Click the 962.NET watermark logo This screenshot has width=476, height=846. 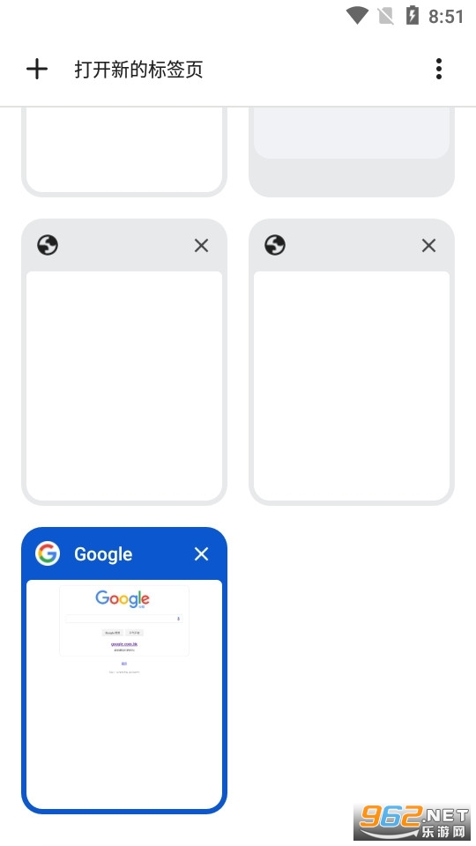tap(413, 821)
